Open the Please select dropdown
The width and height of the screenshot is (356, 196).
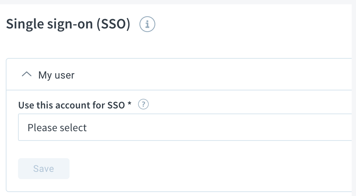(185, 128)
